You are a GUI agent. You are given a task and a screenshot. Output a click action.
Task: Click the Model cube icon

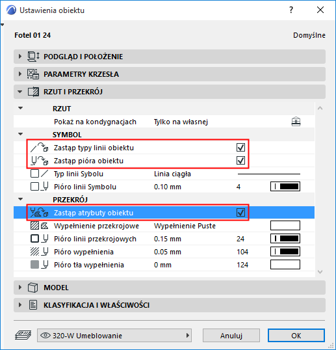click(32, 288)
